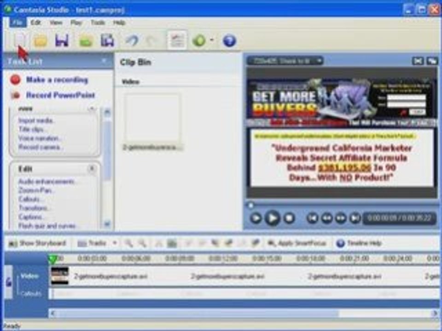The width and height of the screenshot is (442, 331).
Task: Click the blue Help question mark icon
Action: pyautogui.click(x=229, y=40)
